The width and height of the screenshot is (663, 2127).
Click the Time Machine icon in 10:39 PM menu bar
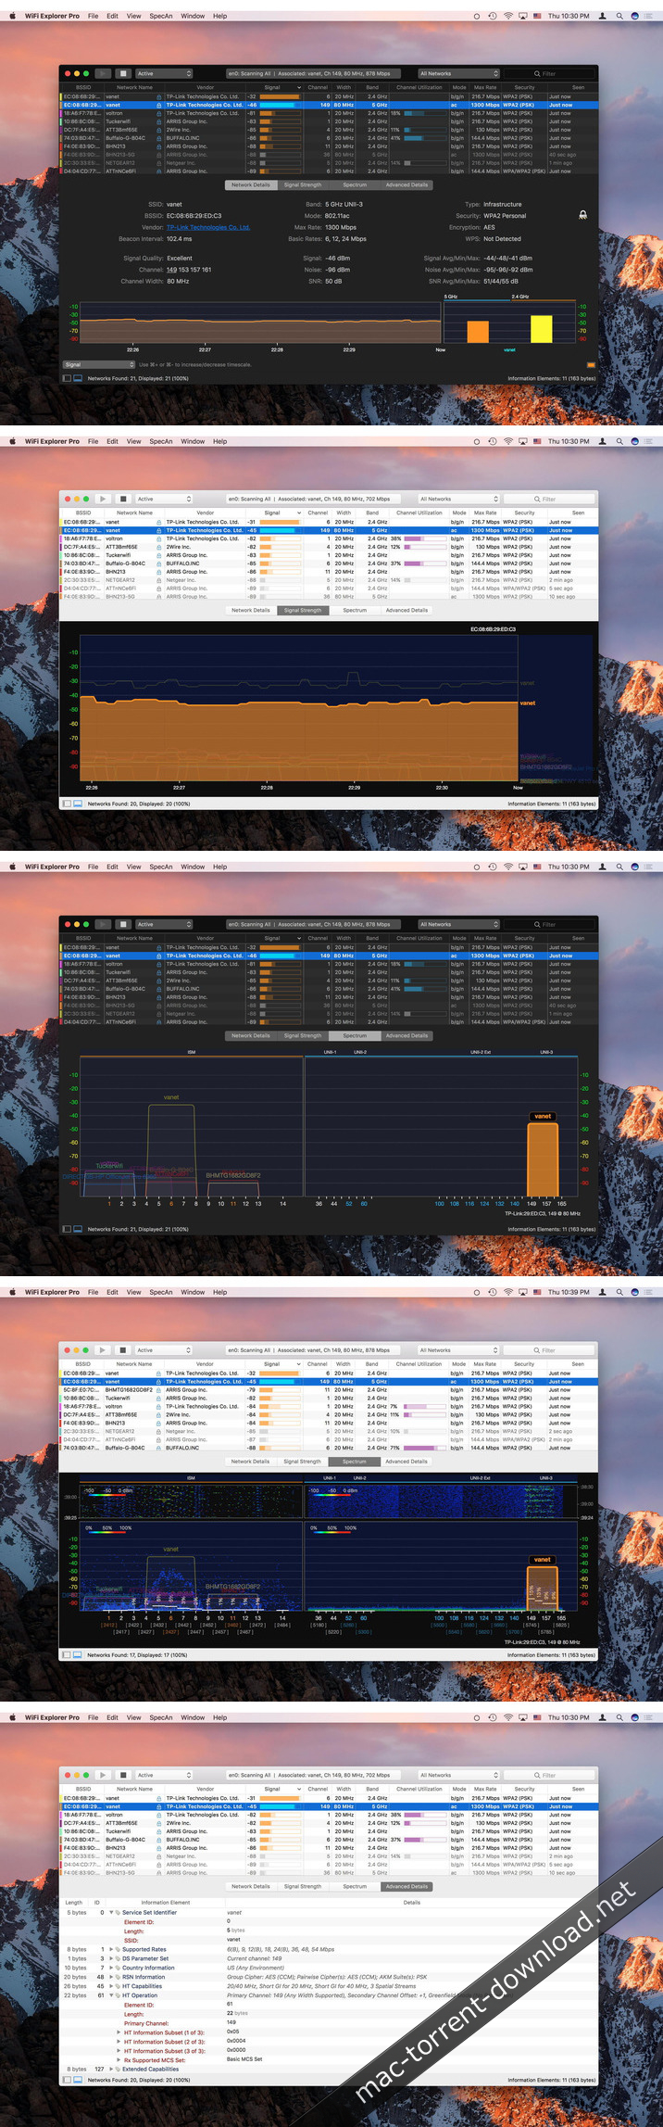pos(492,1292)
